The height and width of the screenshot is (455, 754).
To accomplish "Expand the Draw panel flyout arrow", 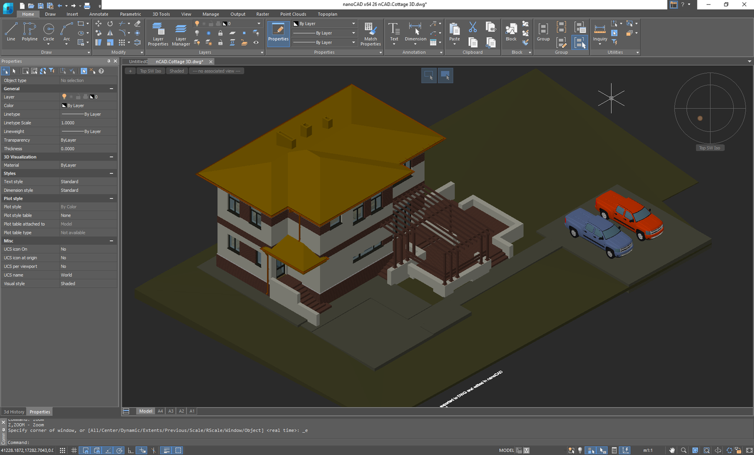I will pyautogui.click(x=88, y=52).
